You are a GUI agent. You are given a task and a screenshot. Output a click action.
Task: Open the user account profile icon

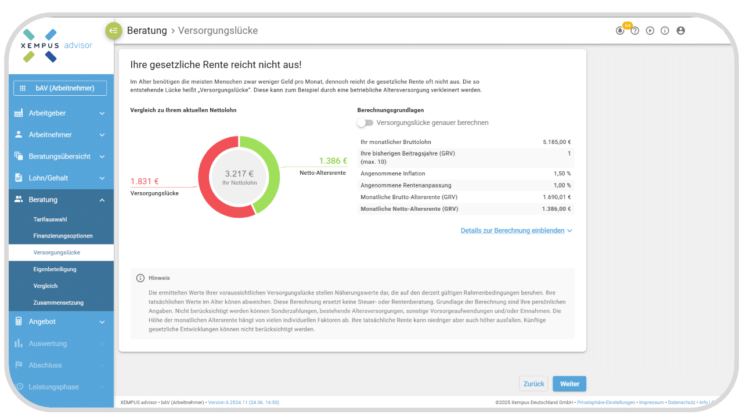click(x=681, y=31)
